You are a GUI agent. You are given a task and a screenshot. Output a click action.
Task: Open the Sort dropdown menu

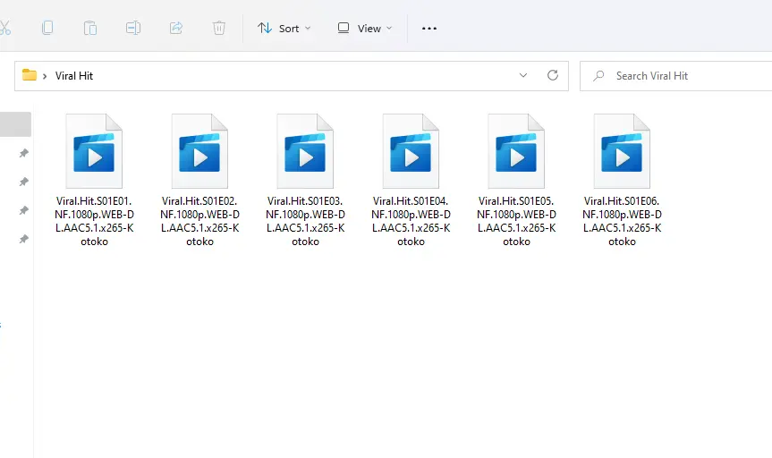[284, 29]
